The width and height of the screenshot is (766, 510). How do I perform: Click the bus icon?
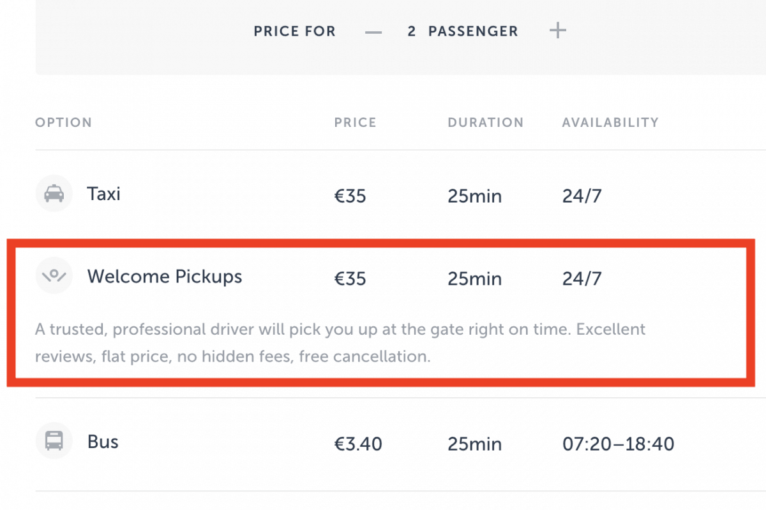pyautogui.click(x=54, y=441)
